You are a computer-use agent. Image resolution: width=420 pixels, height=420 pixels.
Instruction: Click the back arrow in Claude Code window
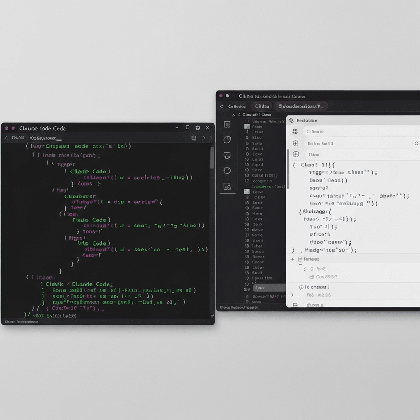point(7,138)
